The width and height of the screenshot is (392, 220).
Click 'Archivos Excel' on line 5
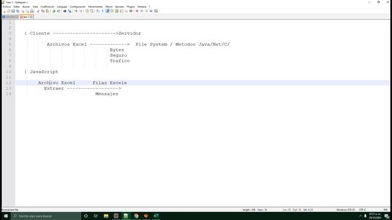(x=67, y=45)
